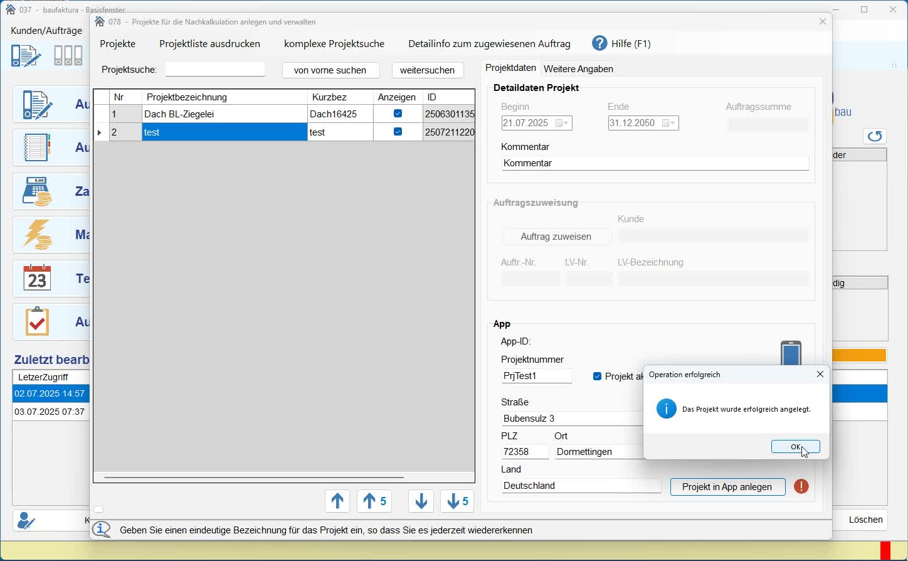Confirm the message with OK
The image size is (908, 561).
pyautogui.click(x=796, y=447)
